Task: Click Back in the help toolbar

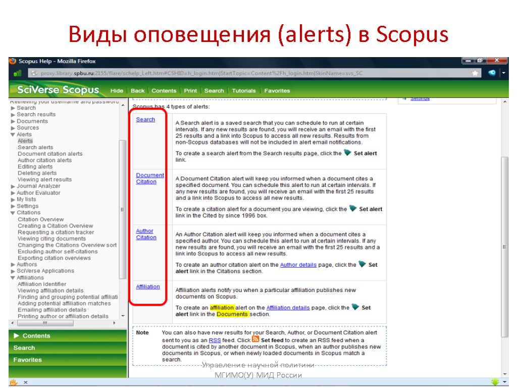Action: [137, 91]
